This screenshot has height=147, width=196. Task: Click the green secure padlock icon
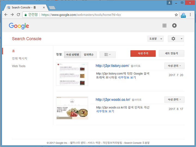click(x=26, y=15)
